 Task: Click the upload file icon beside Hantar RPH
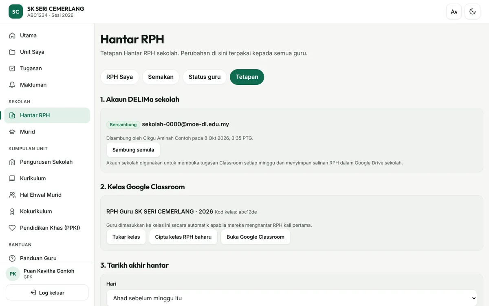(x=12, y=115)
